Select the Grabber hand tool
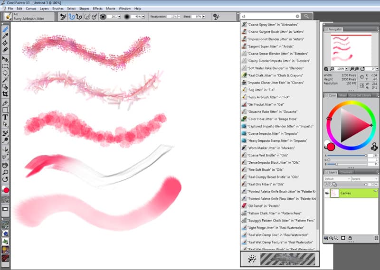380x270 pixels. coord(5,166)
